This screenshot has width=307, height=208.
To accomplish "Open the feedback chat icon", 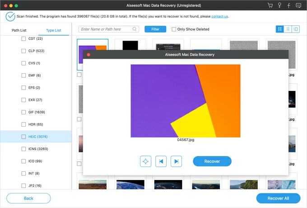I will click(298, 5).
